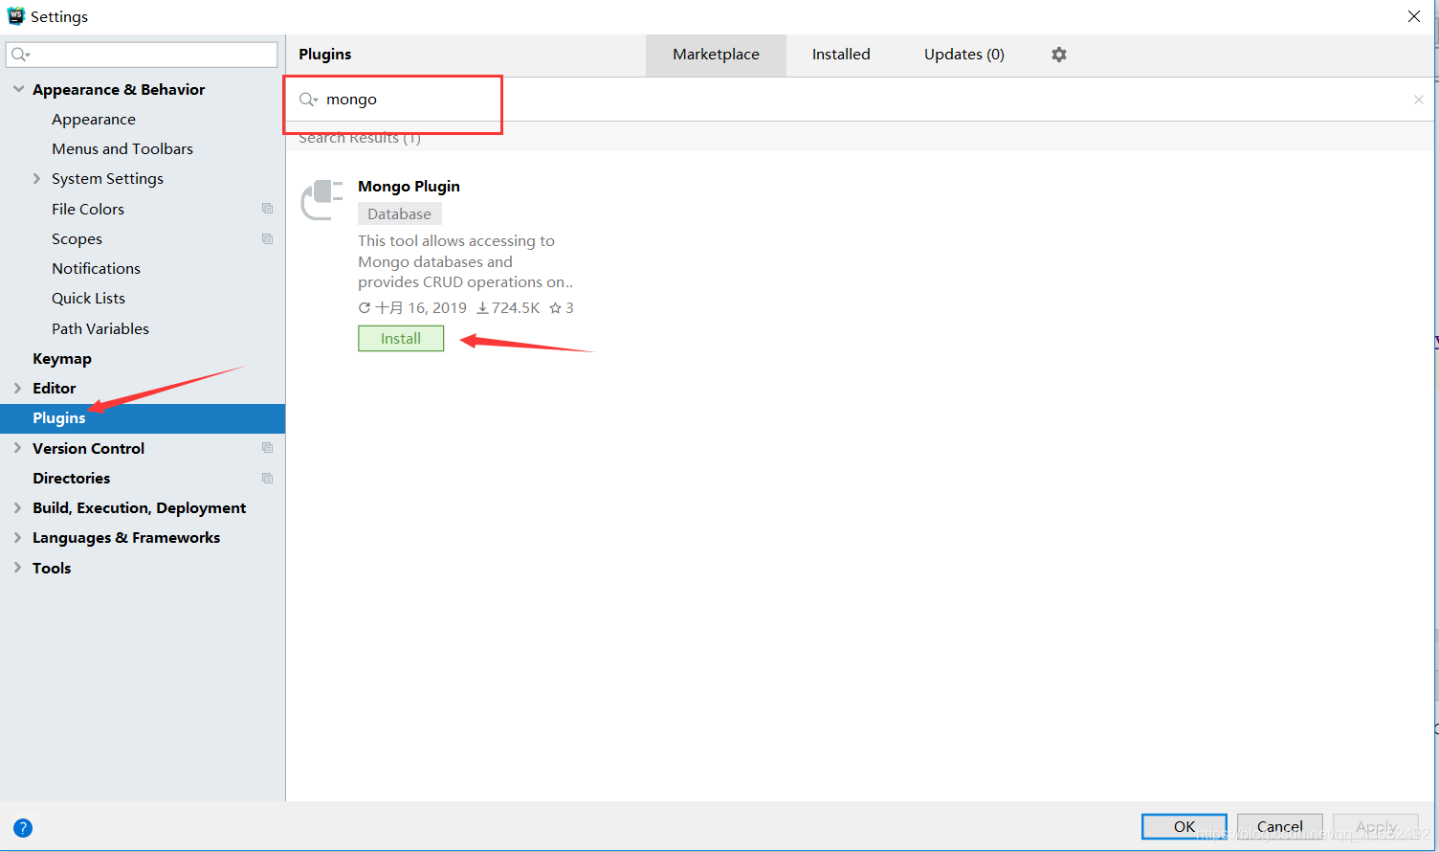Click the Apply button
Viewport: 1439px width, 852px height.
click(1376, 826)
